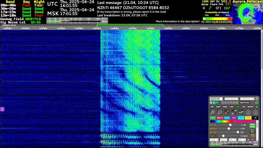Open the extension dropdown
This screenshot has width=263, height=148.
point(247,99)
